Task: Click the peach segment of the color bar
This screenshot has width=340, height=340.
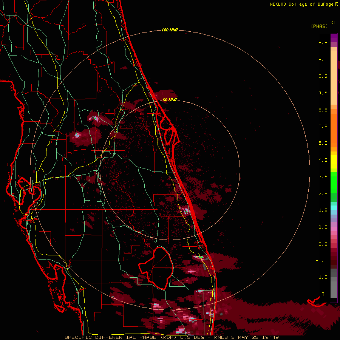Action: 334,76
